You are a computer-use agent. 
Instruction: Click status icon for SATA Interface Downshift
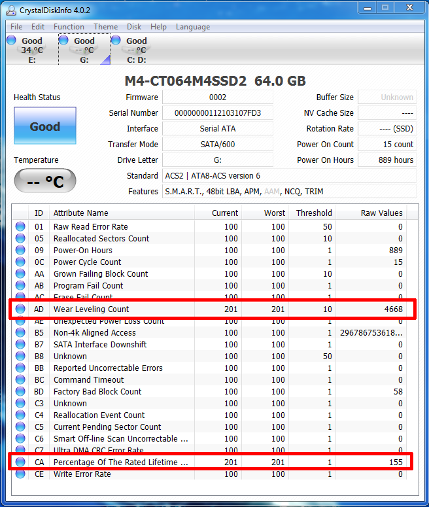[20, 344]
